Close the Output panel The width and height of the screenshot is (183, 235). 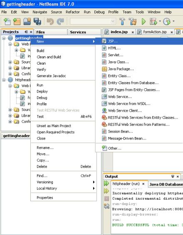coord(178,177)
